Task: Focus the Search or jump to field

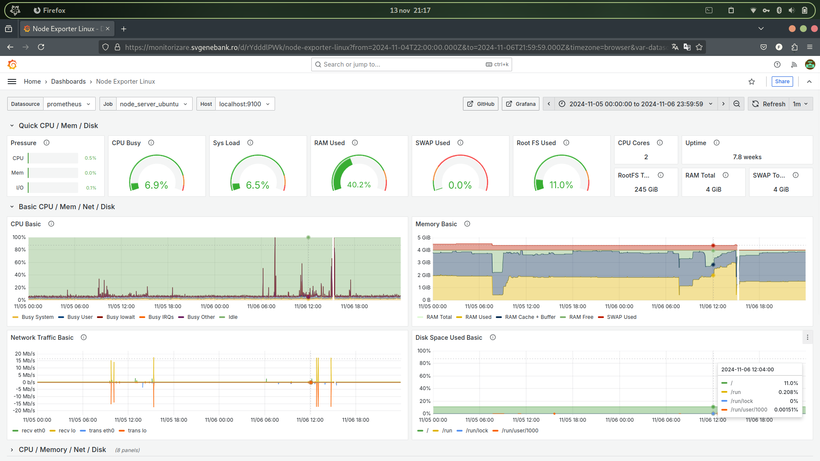Action: coord(411,64)
